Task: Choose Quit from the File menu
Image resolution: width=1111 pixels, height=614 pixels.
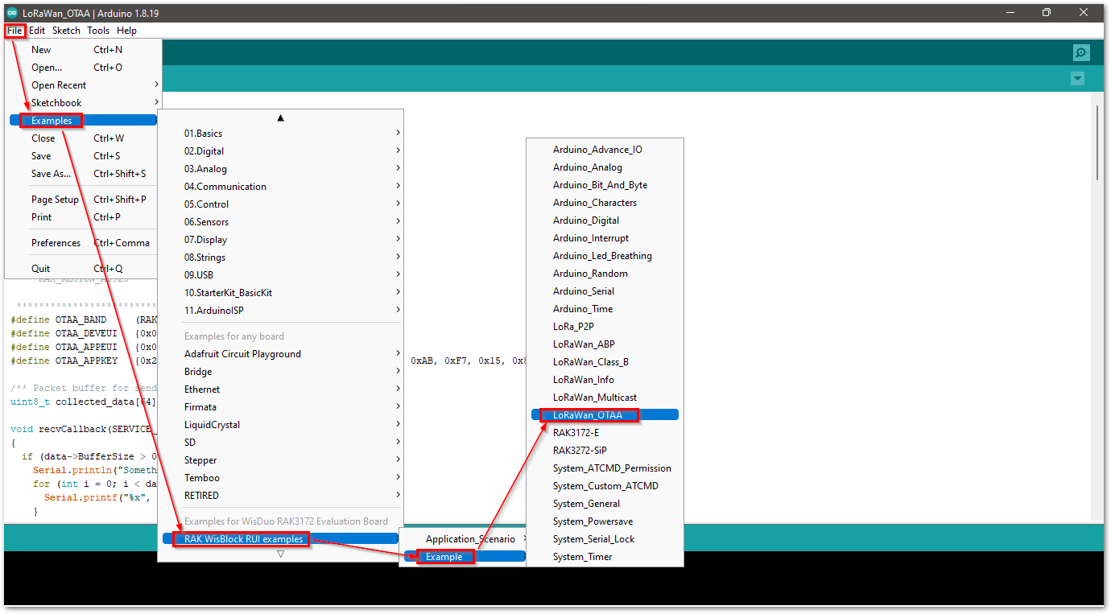Action: 84,269
